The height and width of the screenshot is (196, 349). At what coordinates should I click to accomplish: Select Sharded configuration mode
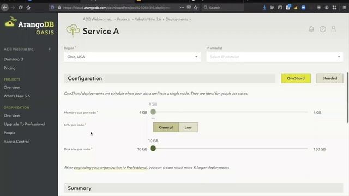(329, 78)
